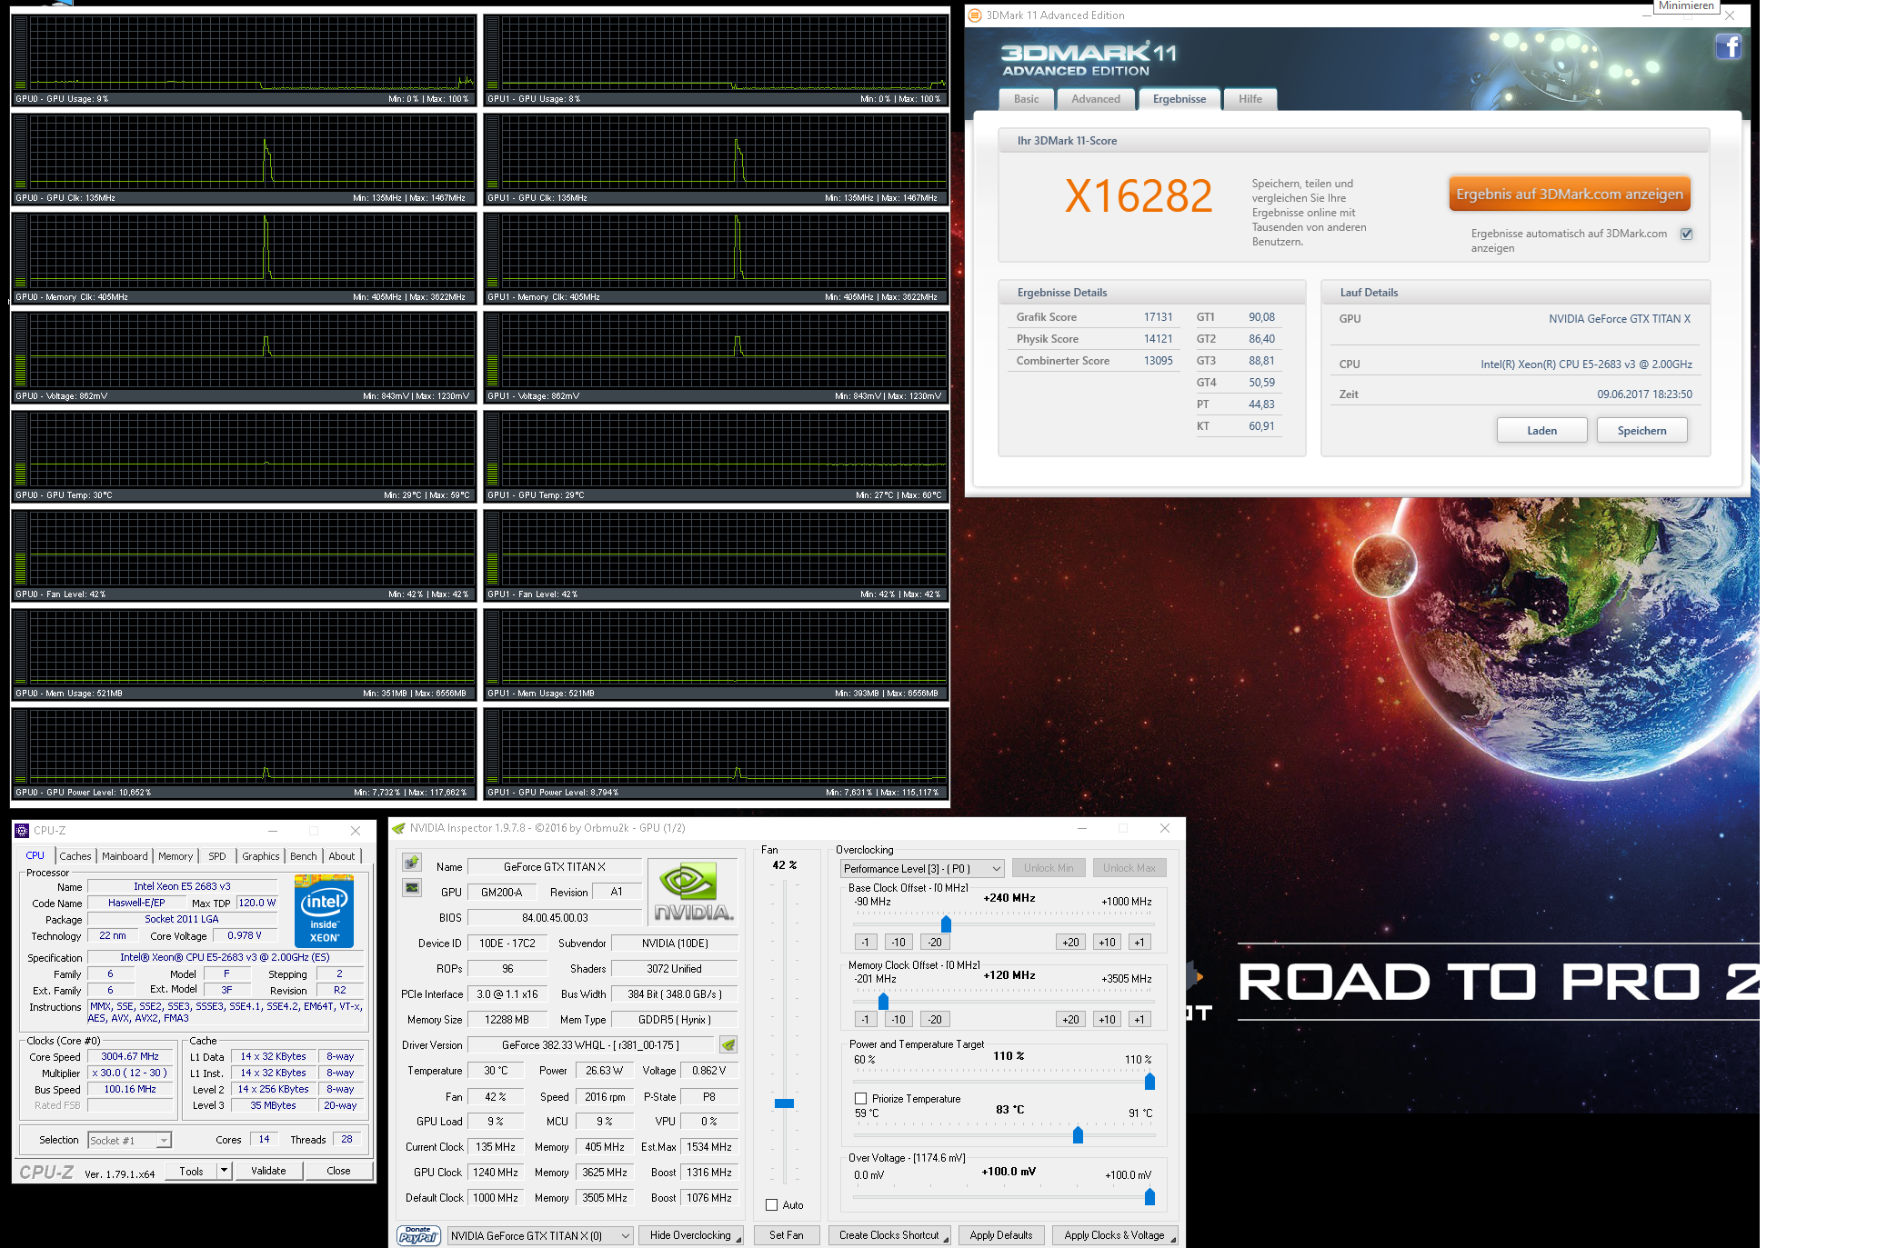1877x1248 pixels.
Task: Open the Bench tab in CPU-Z
Action: [x=304, y=856]
